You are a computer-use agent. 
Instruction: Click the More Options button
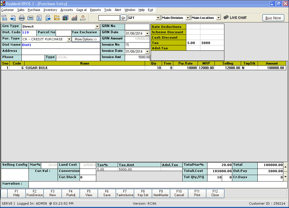(86, 39)
